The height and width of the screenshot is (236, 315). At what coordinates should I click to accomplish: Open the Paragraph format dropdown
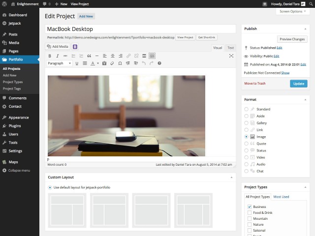[x=59, y=63]
